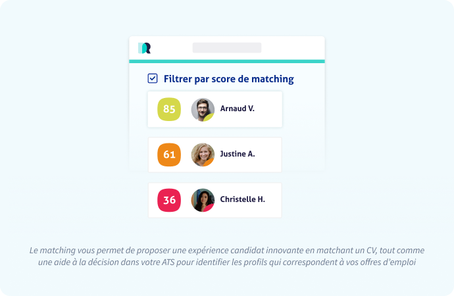Click the teal R logo icon
Viewport: 454px width, 296px height.
click(x=144, y=48)
